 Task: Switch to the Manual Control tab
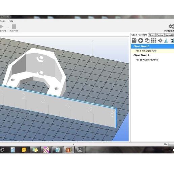pyautogui.click(x=169, y=35)
